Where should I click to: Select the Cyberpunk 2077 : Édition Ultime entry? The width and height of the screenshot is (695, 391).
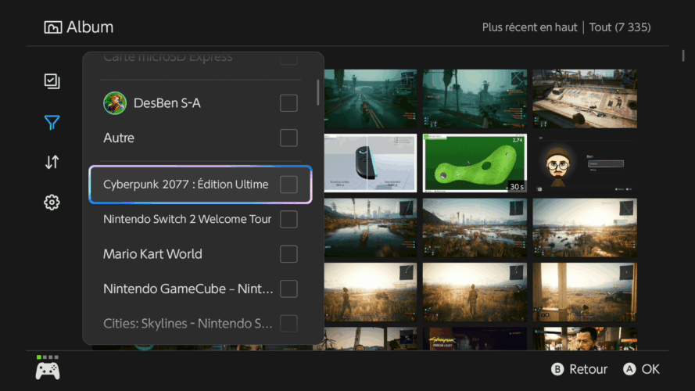[200, 185]
